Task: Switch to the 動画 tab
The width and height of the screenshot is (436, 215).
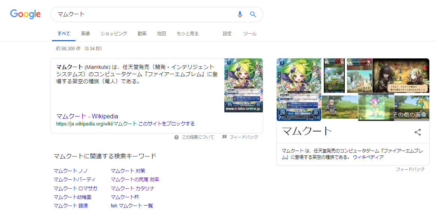Action: coord(142,34)
